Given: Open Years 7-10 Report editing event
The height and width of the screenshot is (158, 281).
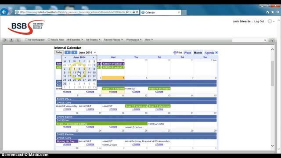Looking at the screenshot, I should point(101,124).
